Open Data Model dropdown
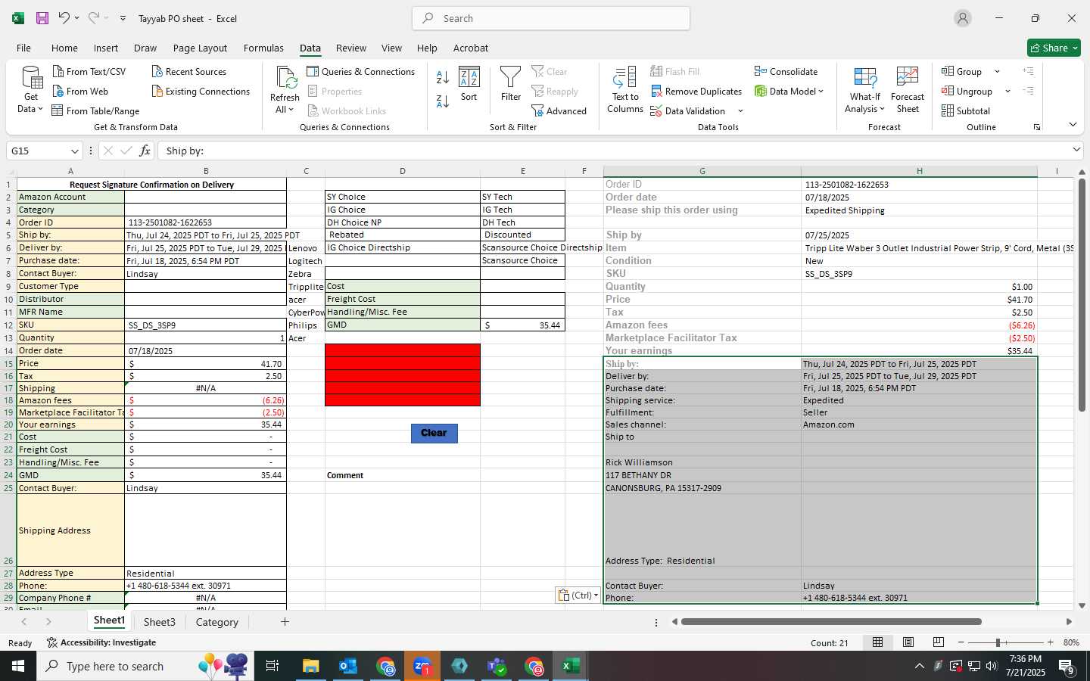This screenshot has width=1090, height=681. (789, 91)
